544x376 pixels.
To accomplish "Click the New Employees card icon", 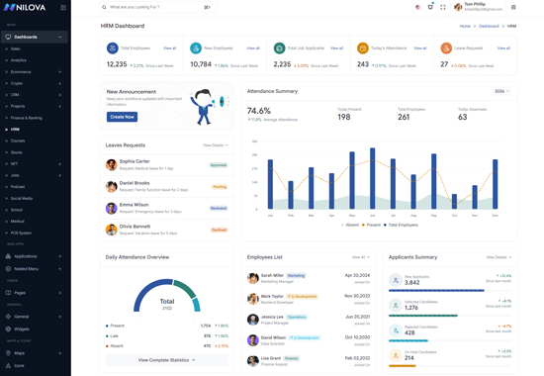I will 196,48.
